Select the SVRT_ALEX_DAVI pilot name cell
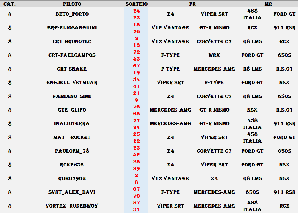The height and width of the screenshot is (213, 298). pos(72,192)
